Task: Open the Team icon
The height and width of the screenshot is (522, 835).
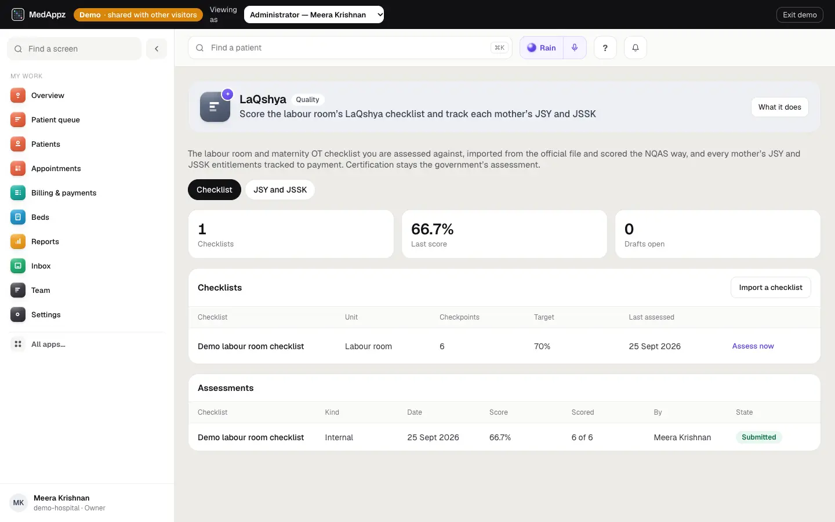Action: coord(18,291)
